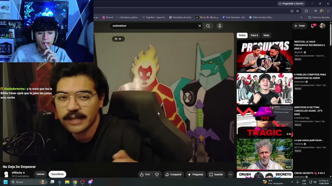Open the Chrome media controls icon
Screen dimensions: 332x186
click(x=315, y=11)
